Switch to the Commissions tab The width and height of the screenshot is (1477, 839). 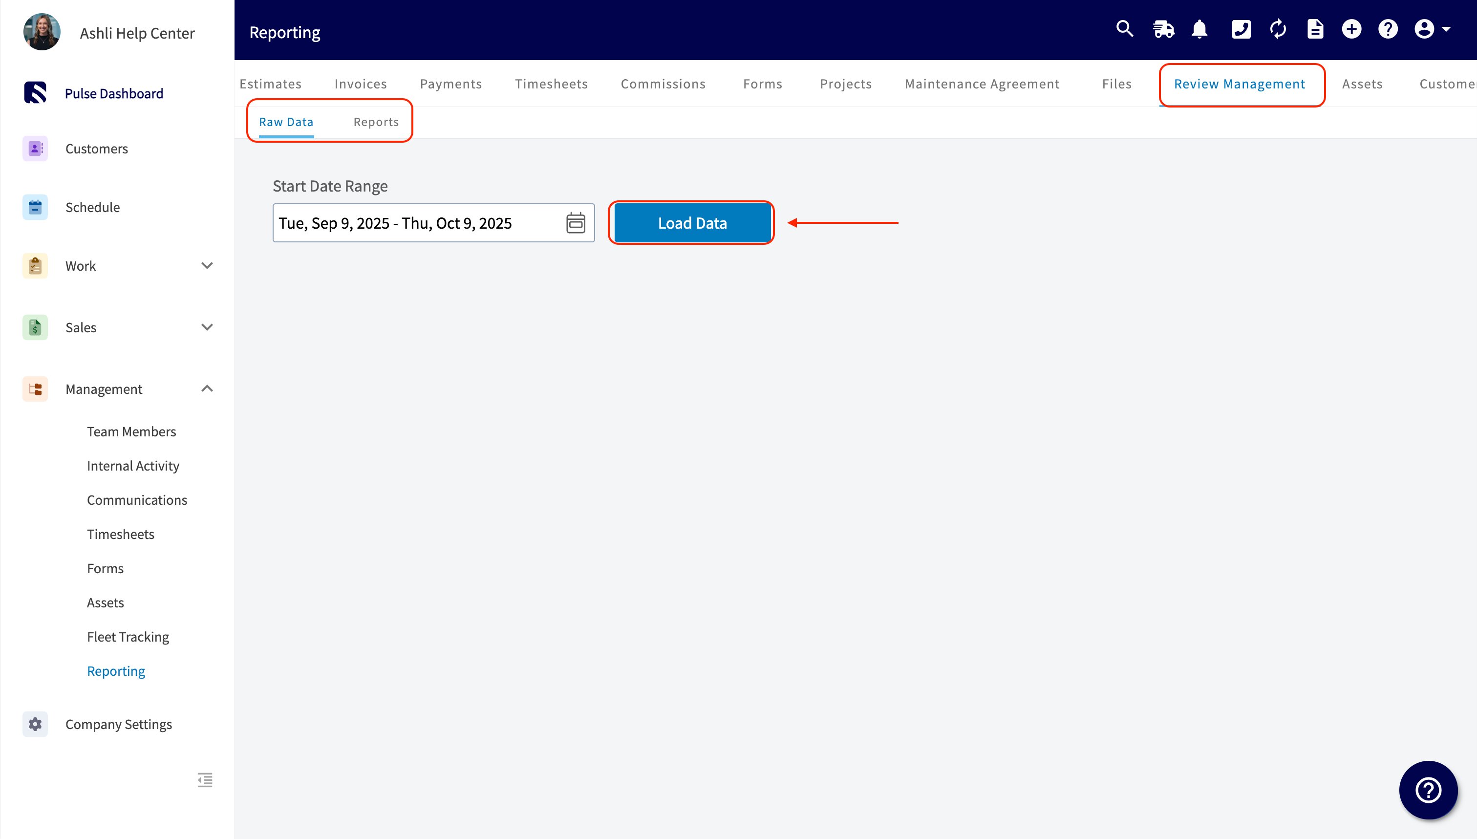pyautogui.click(x=663, y=84)
